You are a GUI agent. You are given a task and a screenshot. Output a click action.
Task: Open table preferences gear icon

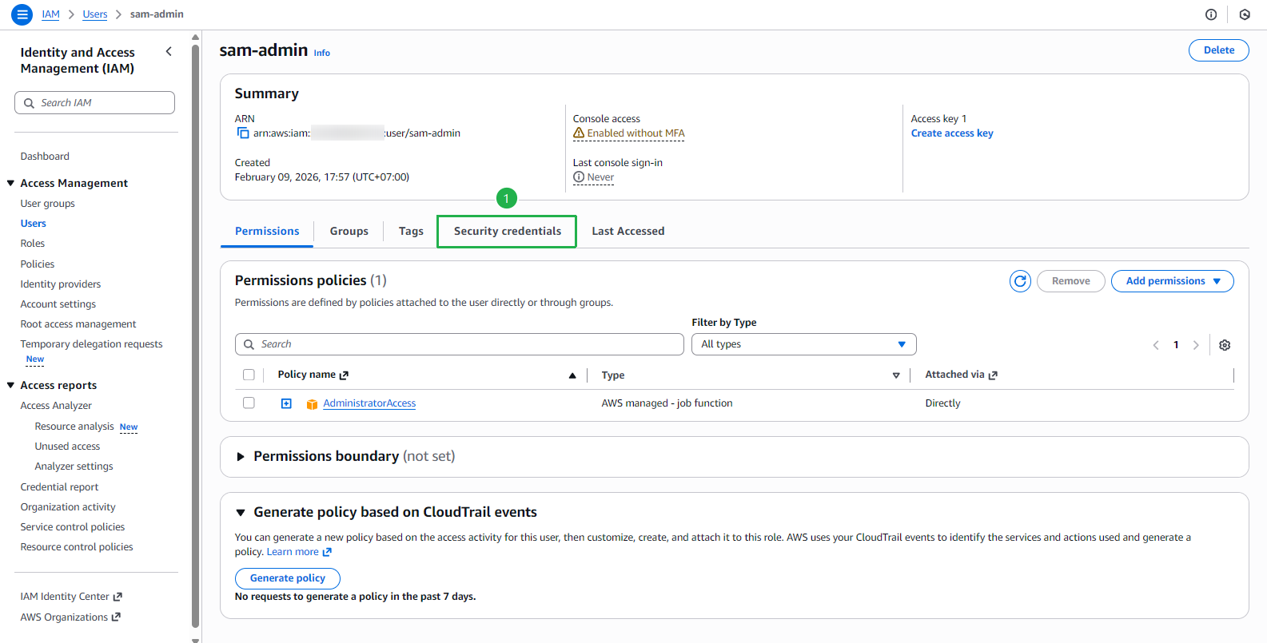(1225, 345)
